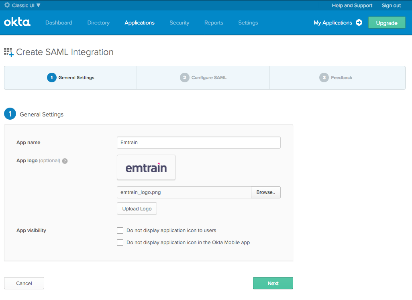
Task: Click the Upload Logo button
Action: (137, 209)
